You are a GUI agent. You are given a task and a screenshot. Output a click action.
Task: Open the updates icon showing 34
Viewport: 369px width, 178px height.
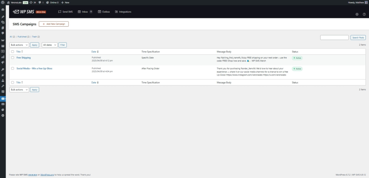[x=33, y=2]
